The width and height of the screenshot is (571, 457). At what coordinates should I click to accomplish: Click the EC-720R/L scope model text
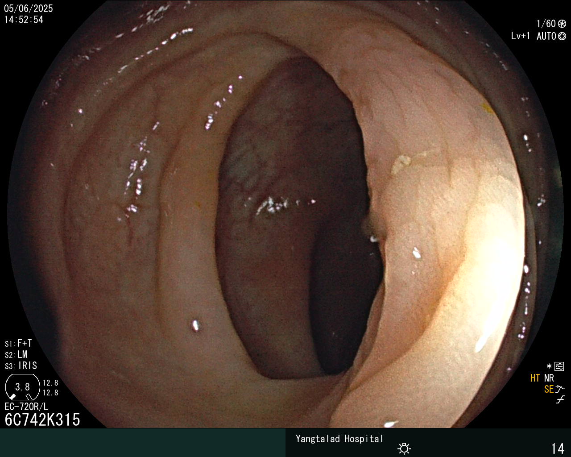click(x=26, y=407)
